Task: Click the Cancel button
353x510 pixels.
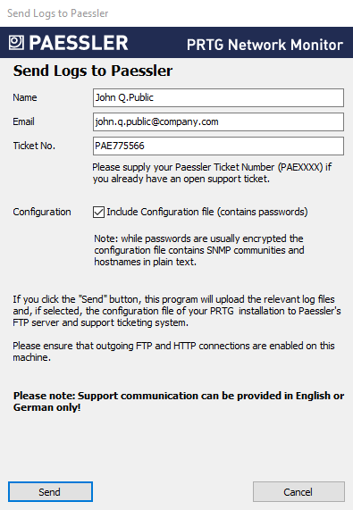Action: (298, 492)
